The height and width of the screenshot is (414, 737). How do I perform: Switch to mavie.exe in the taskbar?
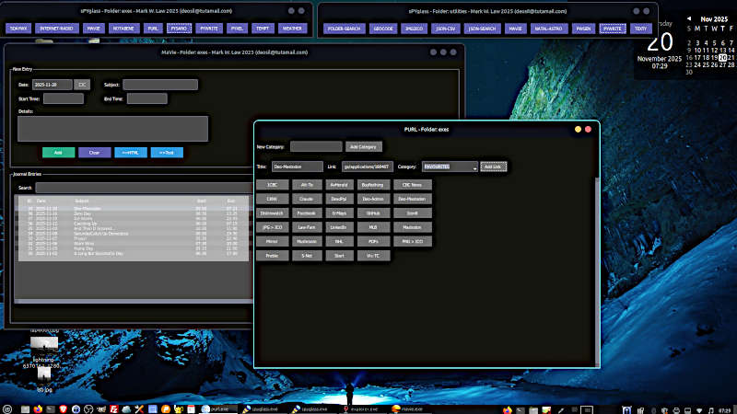coord(408,409)
